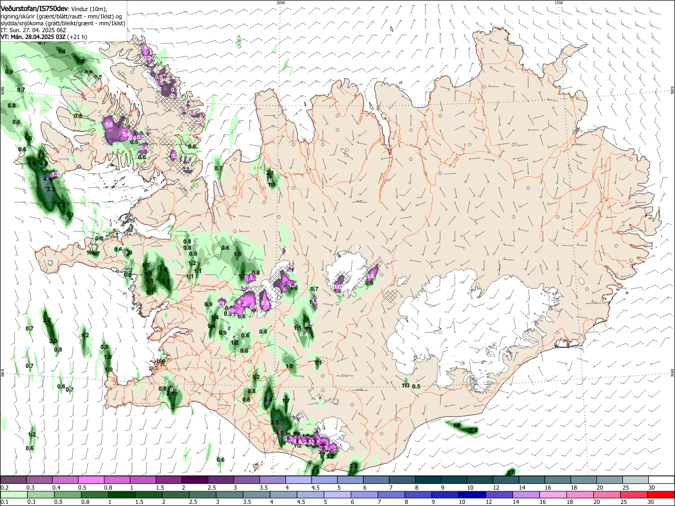675x506 pixels.
Task: Click the white swatch above the snow legend's 30
Action: (661, 480)
